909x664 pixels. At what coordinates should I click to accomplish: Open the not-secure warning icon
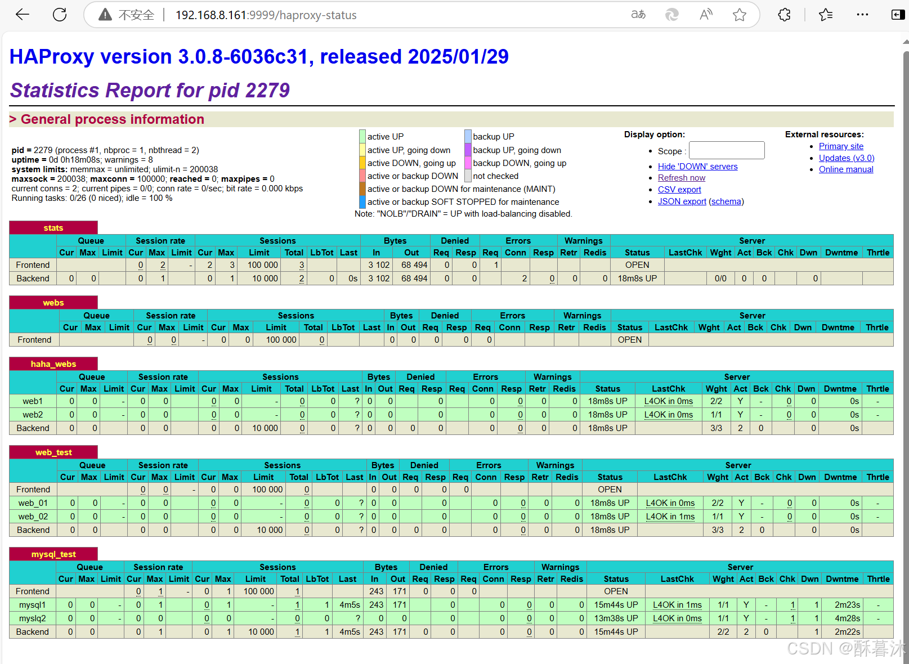(105, 15)
